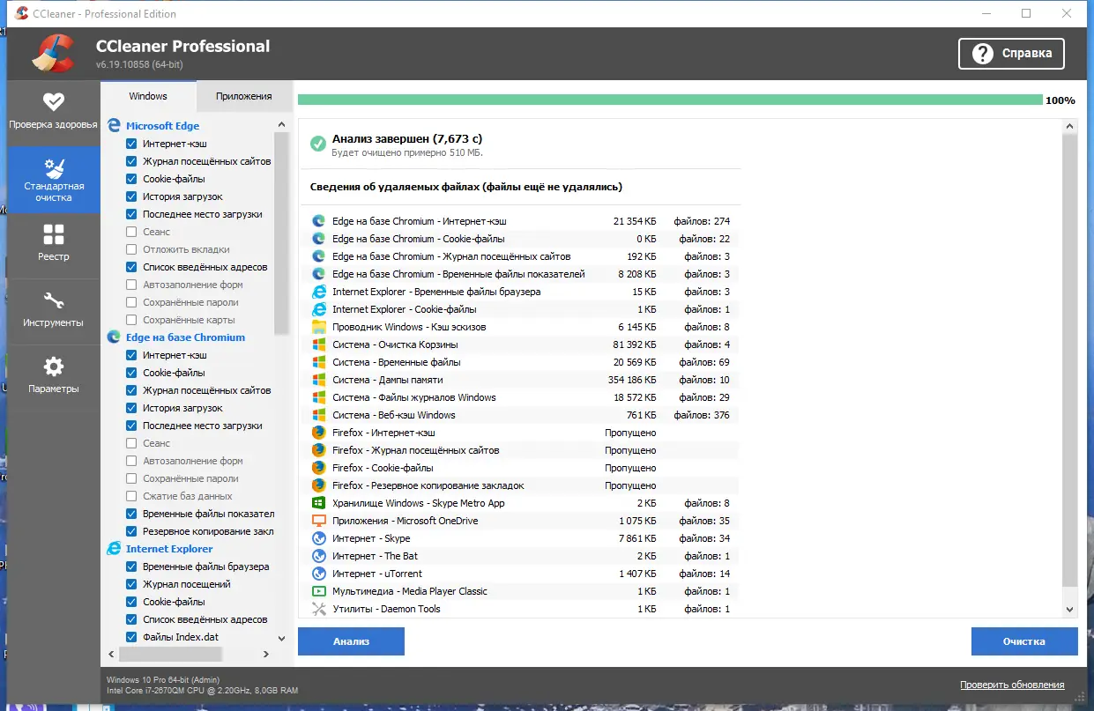Check Отложить вкладки option

click(x=131, y=249)
